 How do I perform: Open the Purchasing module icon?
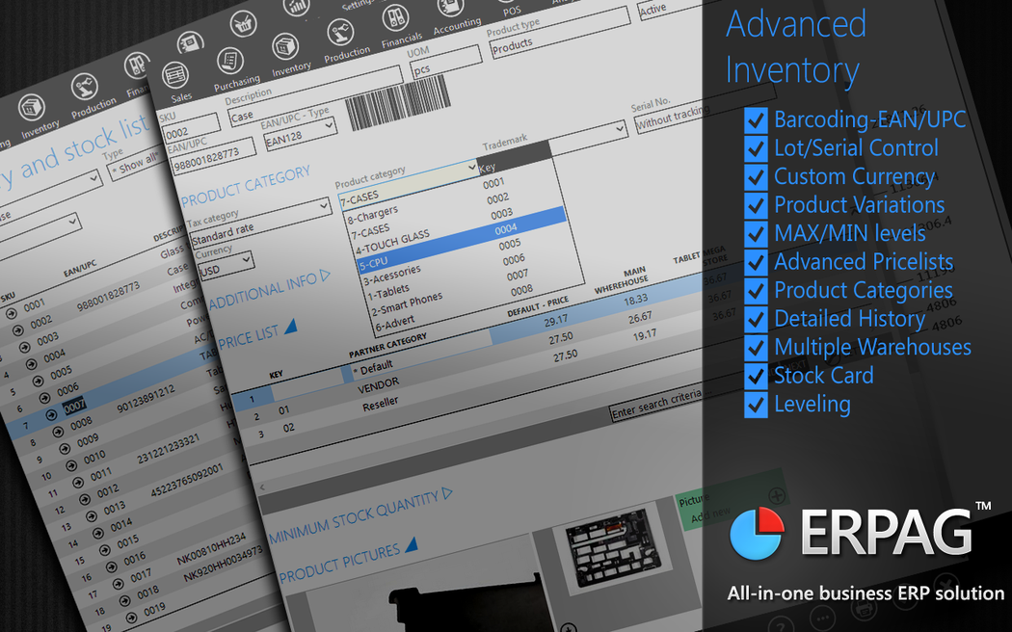tap(231, 62)
